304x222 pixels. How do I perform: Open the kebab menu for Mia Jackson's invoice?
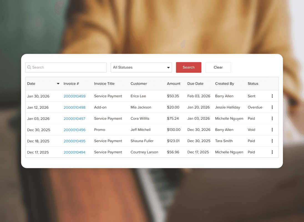(272, 107)
